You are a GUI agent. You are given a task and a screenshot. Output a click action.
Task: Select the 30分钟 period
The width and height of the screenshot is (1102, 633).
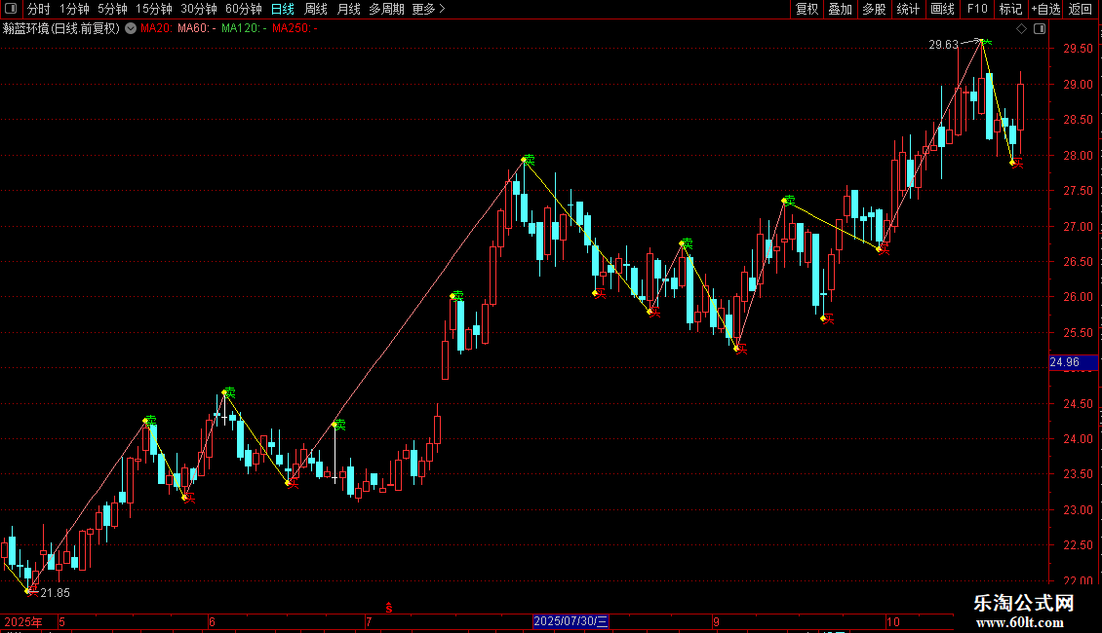[x=198, y=9]
